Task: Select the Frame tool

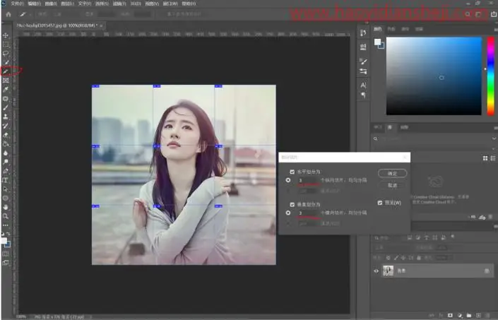Action: point(6,81)
